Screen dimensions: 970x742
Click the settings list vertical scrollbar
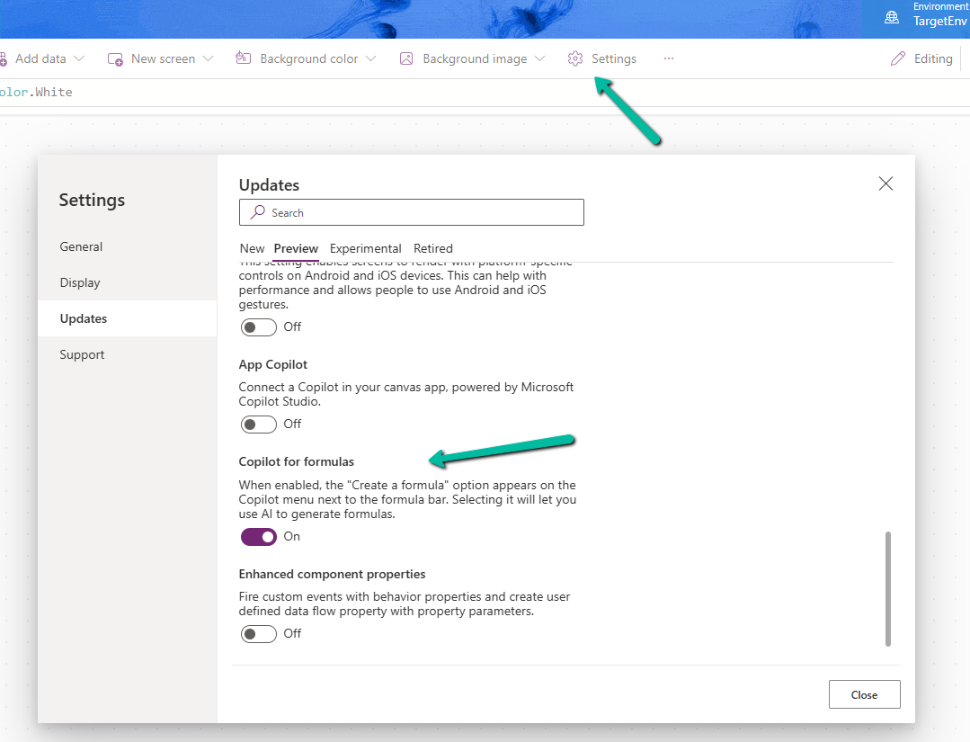[x=888, y=588]
